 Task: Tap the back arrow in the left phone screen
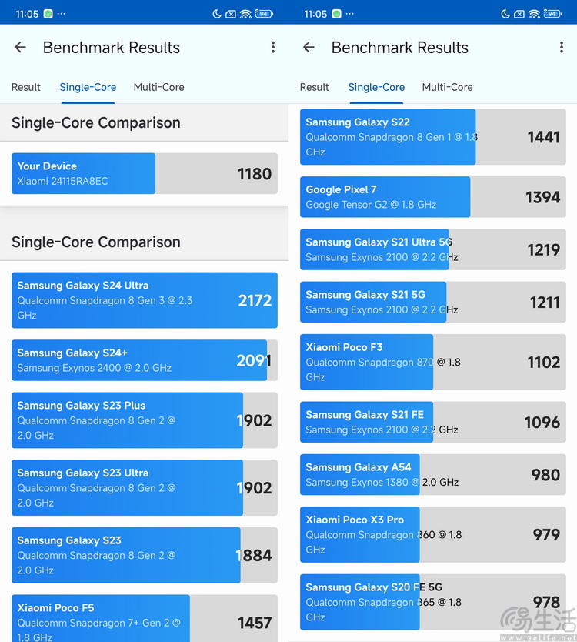pos(20,48)
